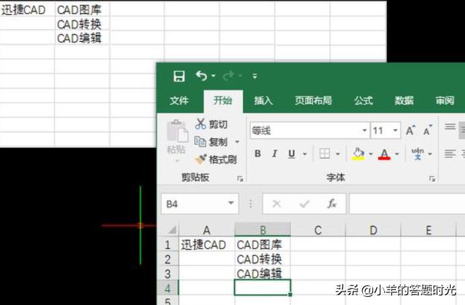465x305 pixels.
Task: Select Excel cell B2 containing CAD转换
Action: click(263, 259)
